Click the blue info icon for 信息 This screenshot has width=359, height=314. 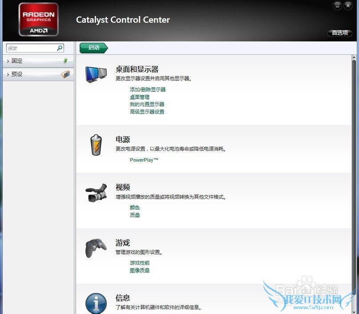point(96,303)
